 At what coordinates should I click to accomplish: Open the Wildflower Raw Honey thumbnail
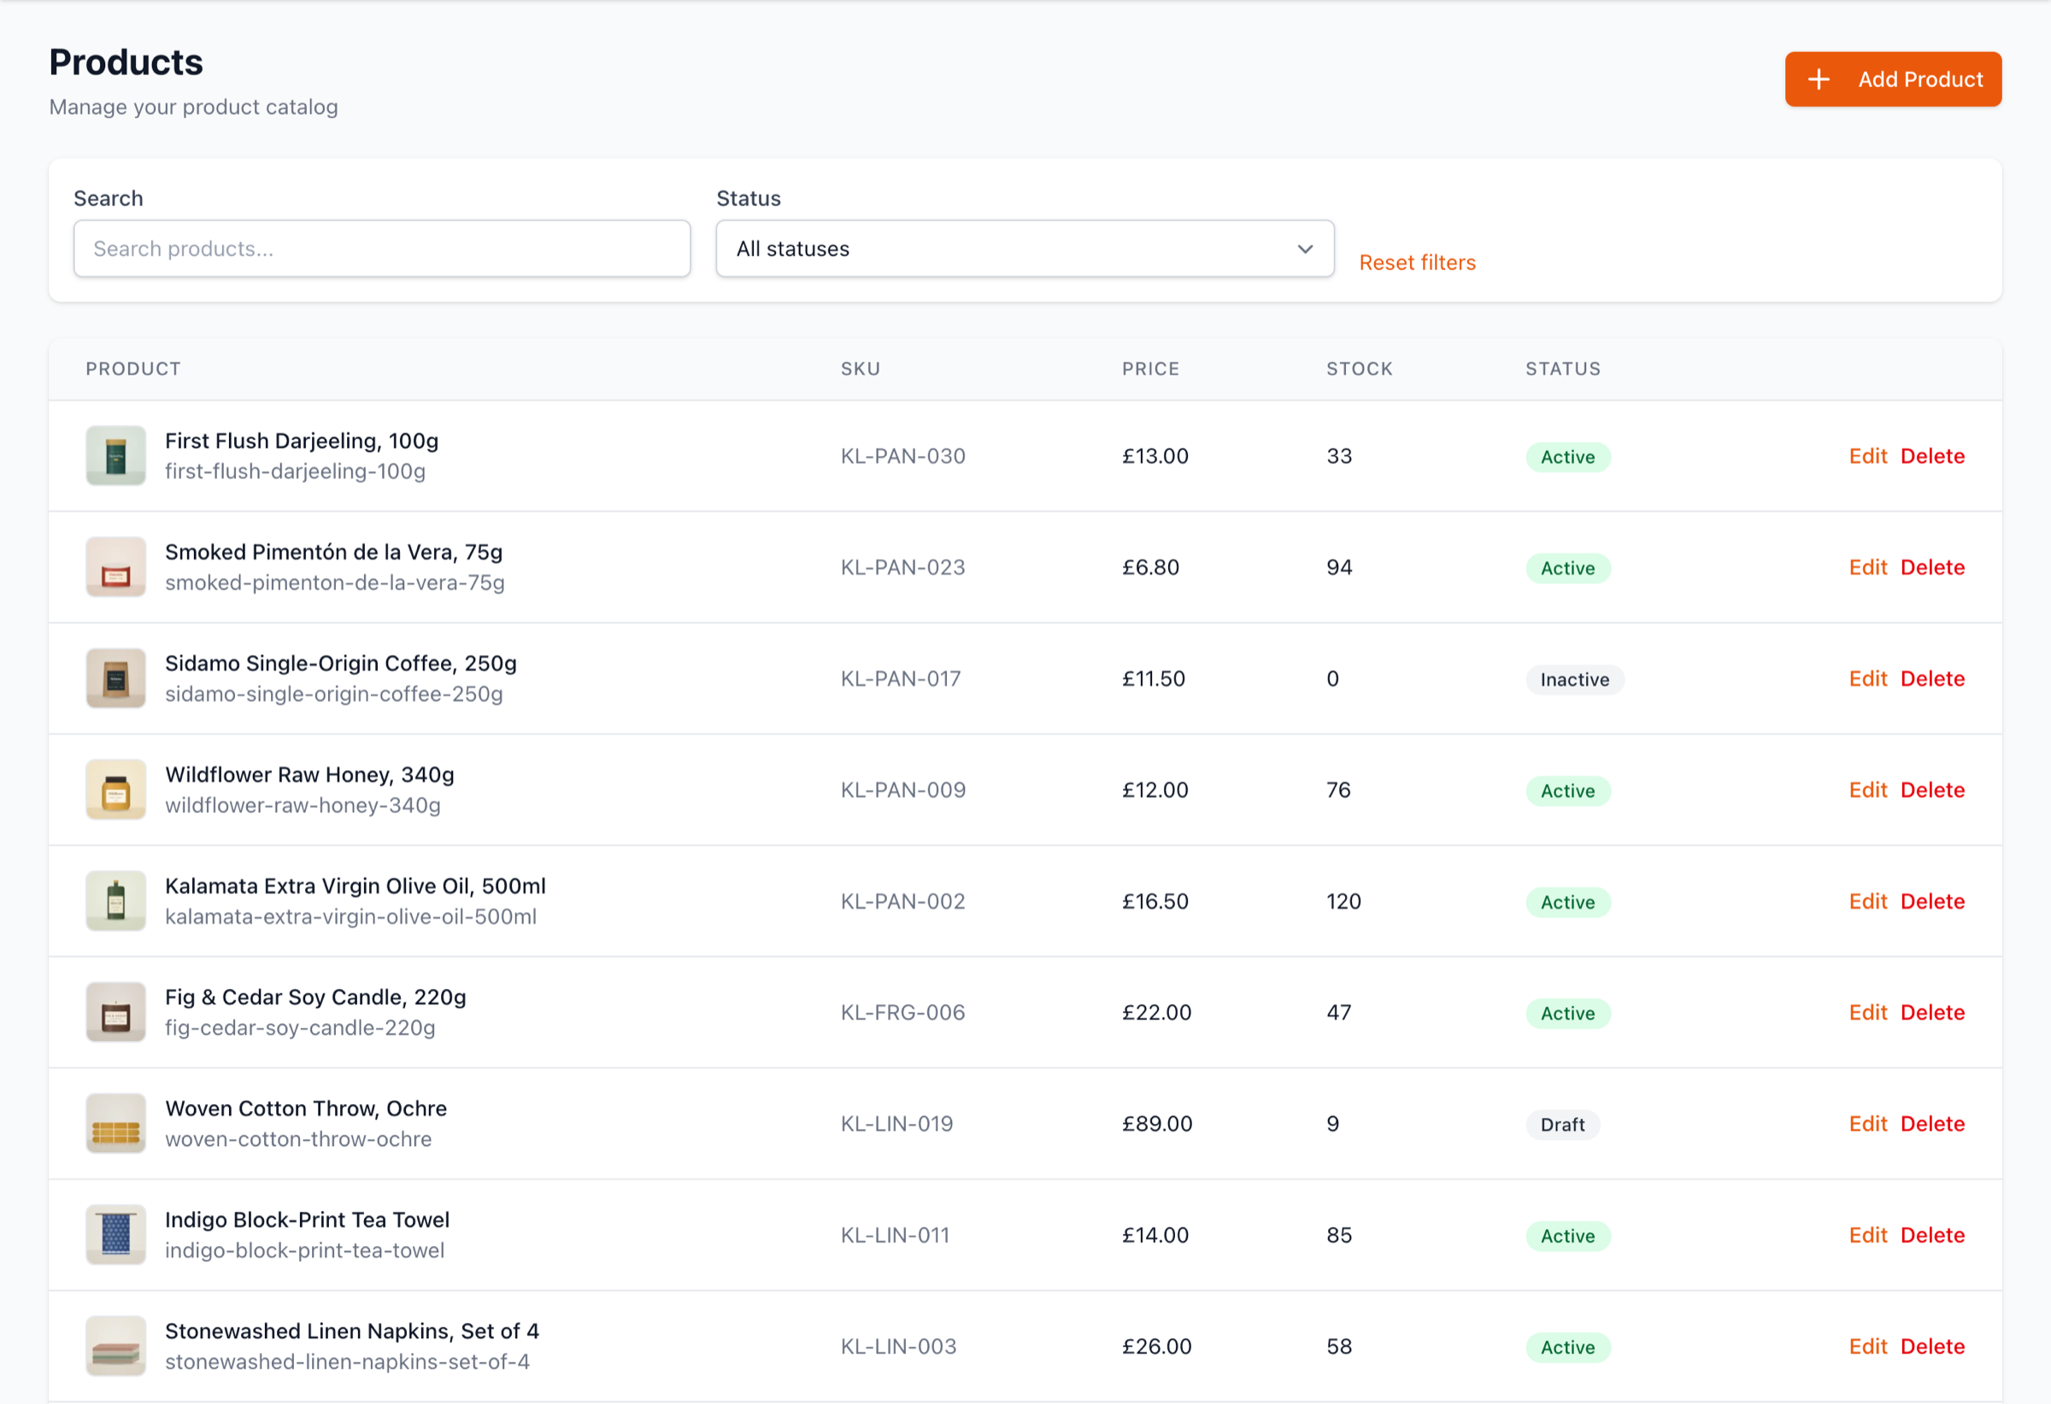[115, 789]
